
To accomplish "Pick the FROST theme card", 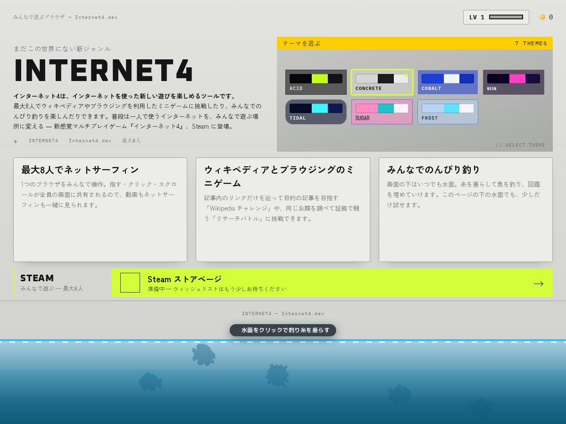I will coord(448,112).
